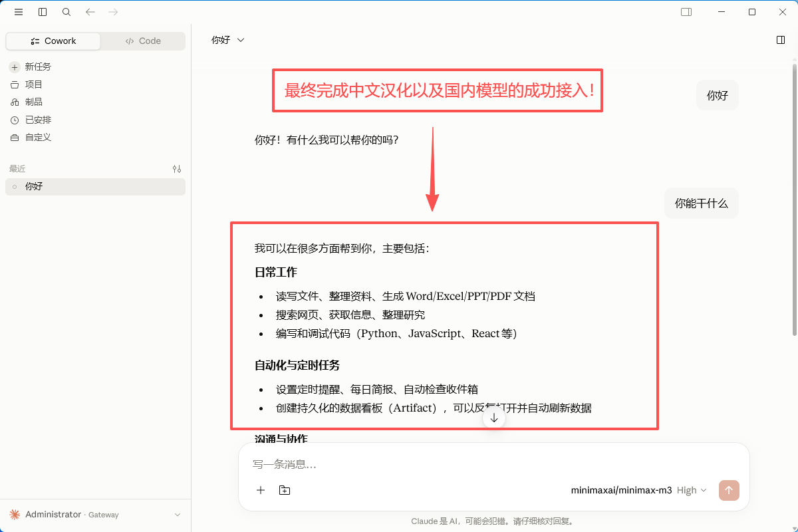Click the line mentioning Artifact 数据看板
The height and width of the screenshot is (532, 798).
434,408
